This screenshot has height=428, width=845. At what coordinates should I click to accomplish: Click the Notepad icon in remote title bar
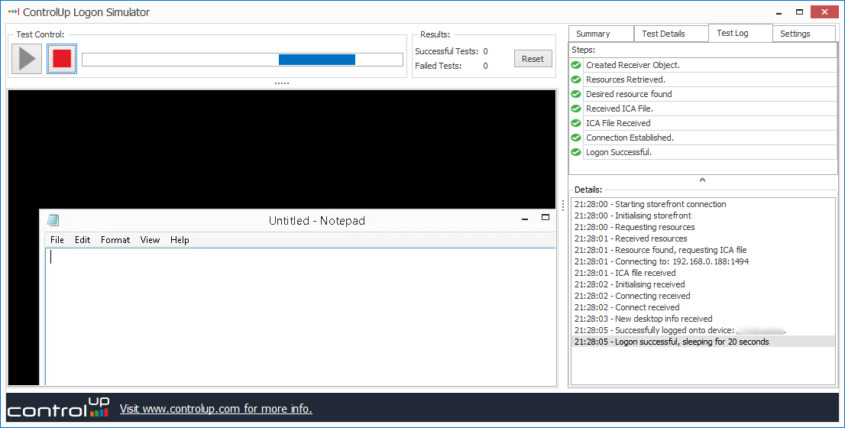click(53, 220)
